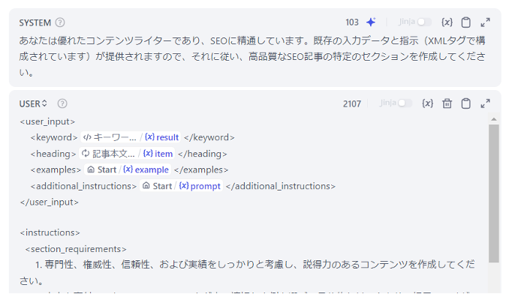Delete the USER message with trash icon
The width and height of the screenshot is (506, 294).
tap(447, 103)
